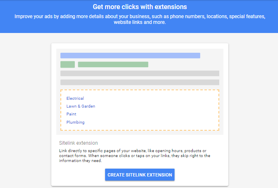The width and height of the screenshot is (278, 188).
Task: Click the Sitelink extension heading
Action: coord(78,143)
